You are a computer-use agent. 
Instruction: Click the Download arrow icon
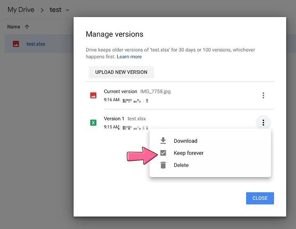pyautogui.click(x=163, y=141)
